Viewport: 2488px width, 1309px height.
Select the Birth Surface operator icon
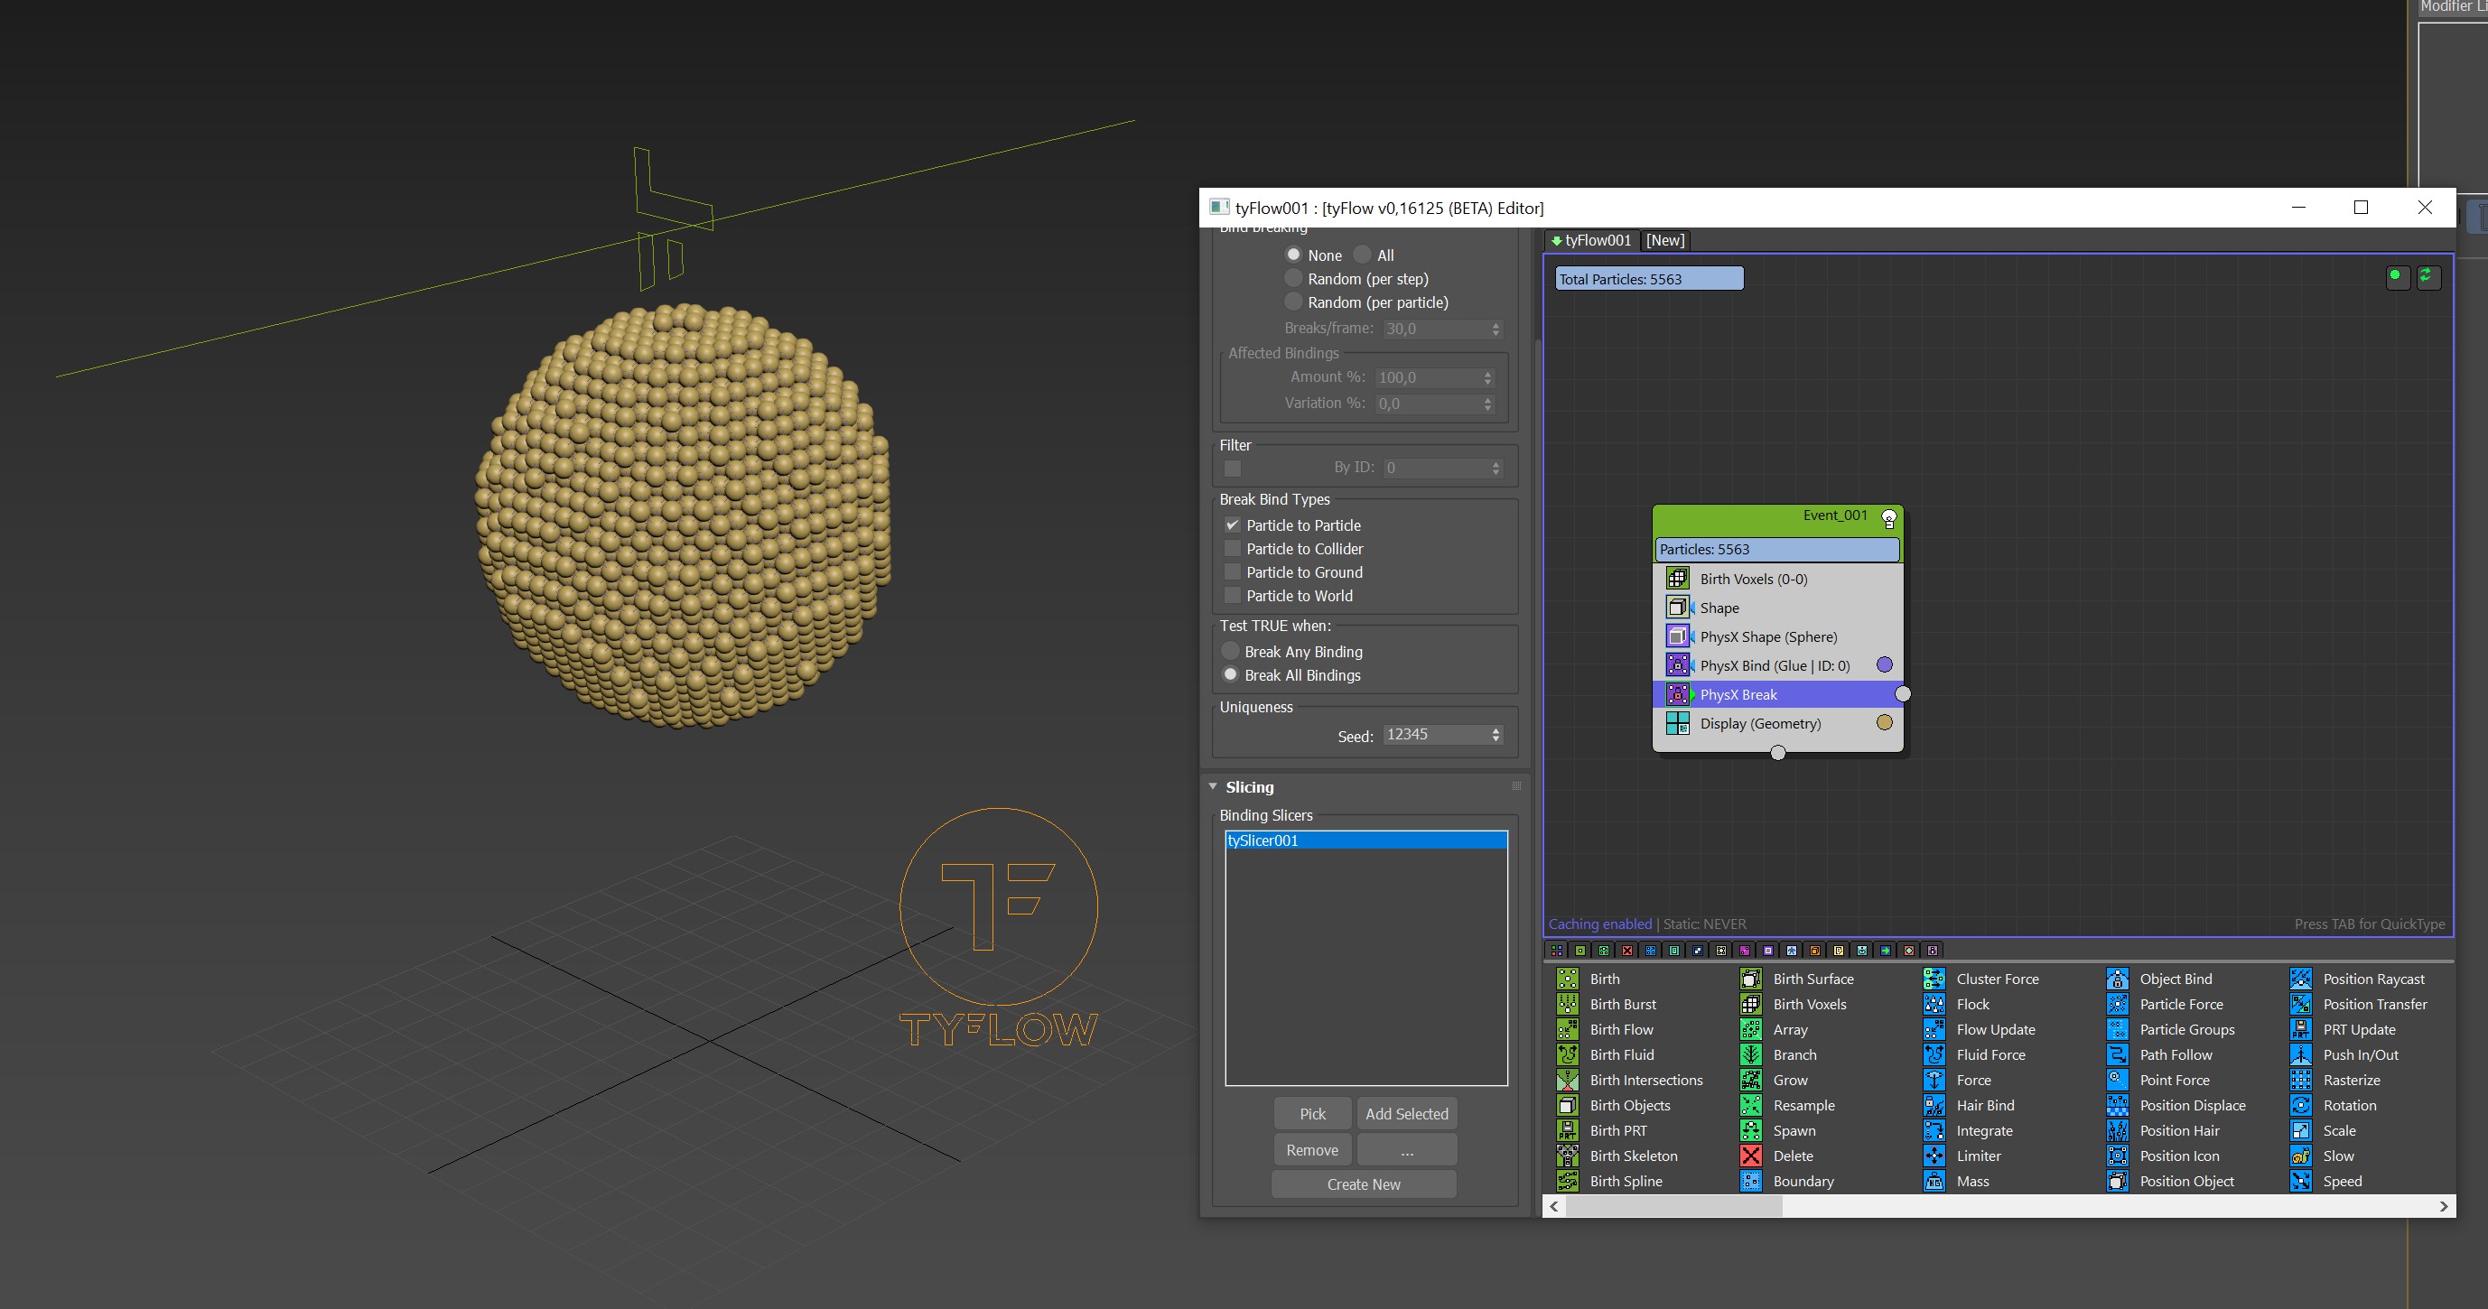point(1751,979)
